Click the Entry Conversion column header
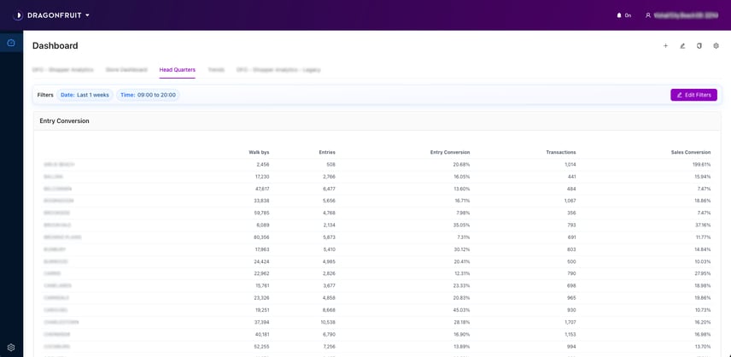 [449, 152]
